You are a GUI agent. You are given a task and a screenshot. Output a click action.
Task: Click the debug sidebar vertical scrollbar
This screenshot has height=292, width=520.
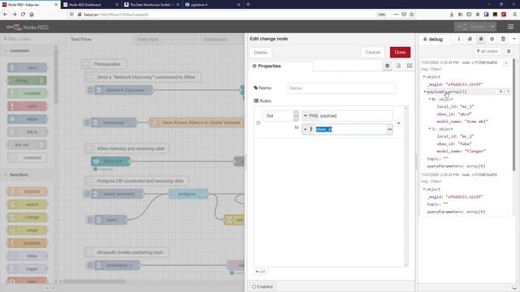point(514,114)
